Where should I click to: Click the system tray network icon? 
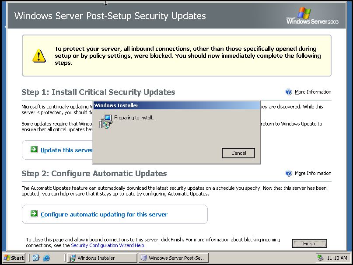(321, 258)
